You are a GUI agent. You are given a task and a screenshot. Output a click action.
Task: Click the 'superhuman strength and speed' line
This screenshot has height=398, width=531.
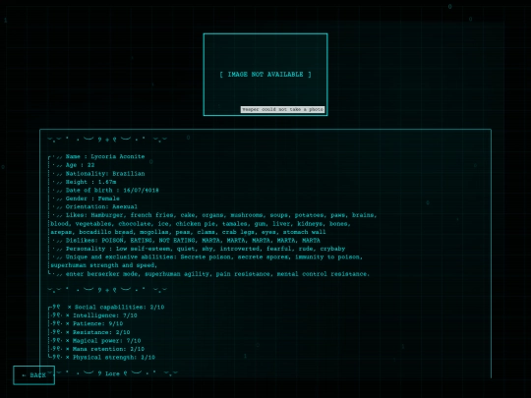pos(103,265)
